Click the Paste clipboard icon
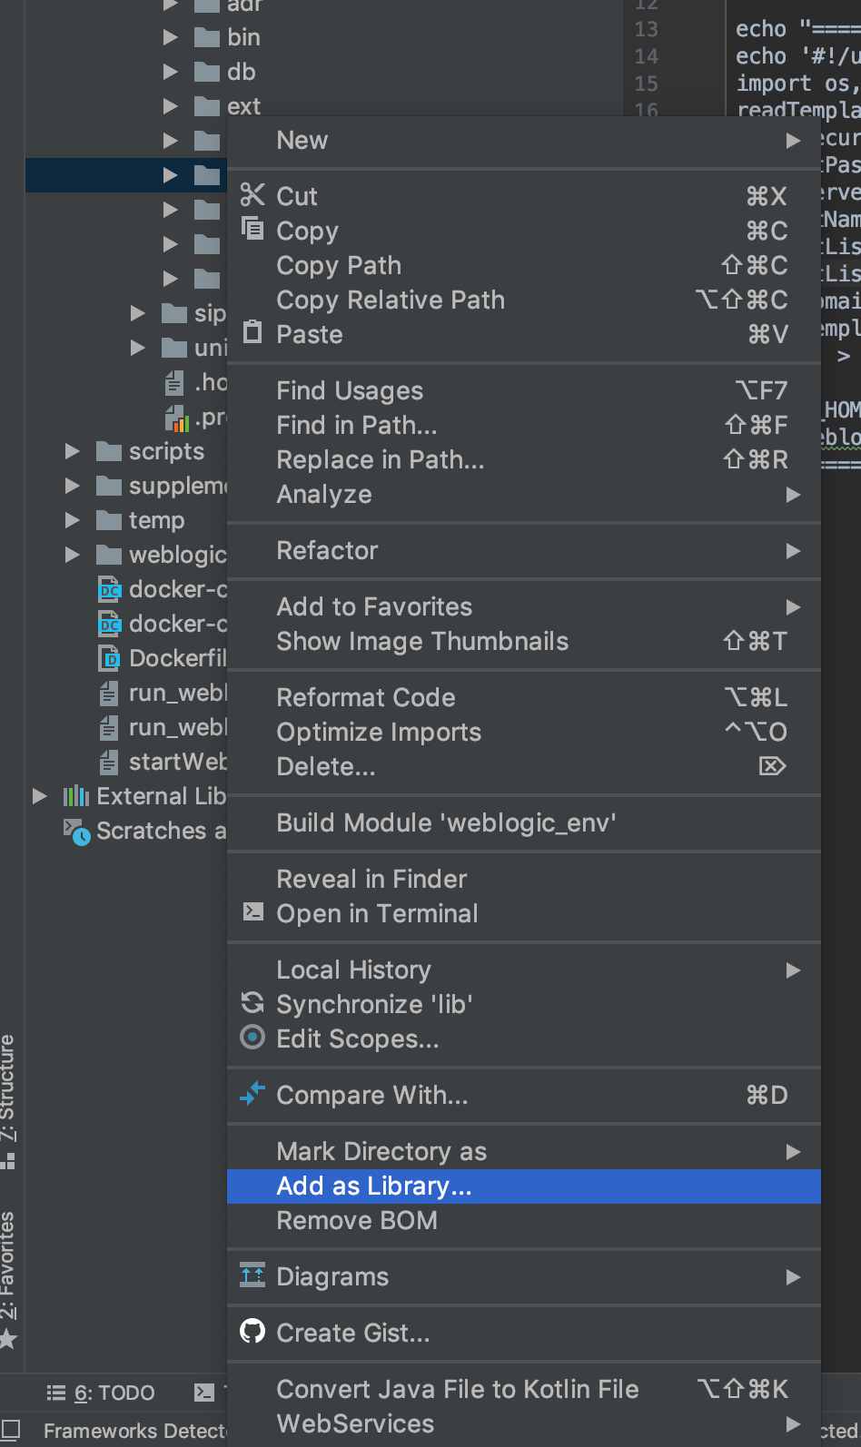861x1447 pixels. [x=252, y=333]
